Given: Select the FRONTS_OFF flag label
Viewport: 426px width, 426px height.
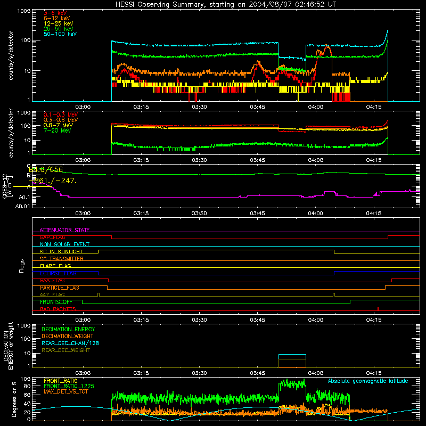Looking at the screenshot, I should [56, 302].
